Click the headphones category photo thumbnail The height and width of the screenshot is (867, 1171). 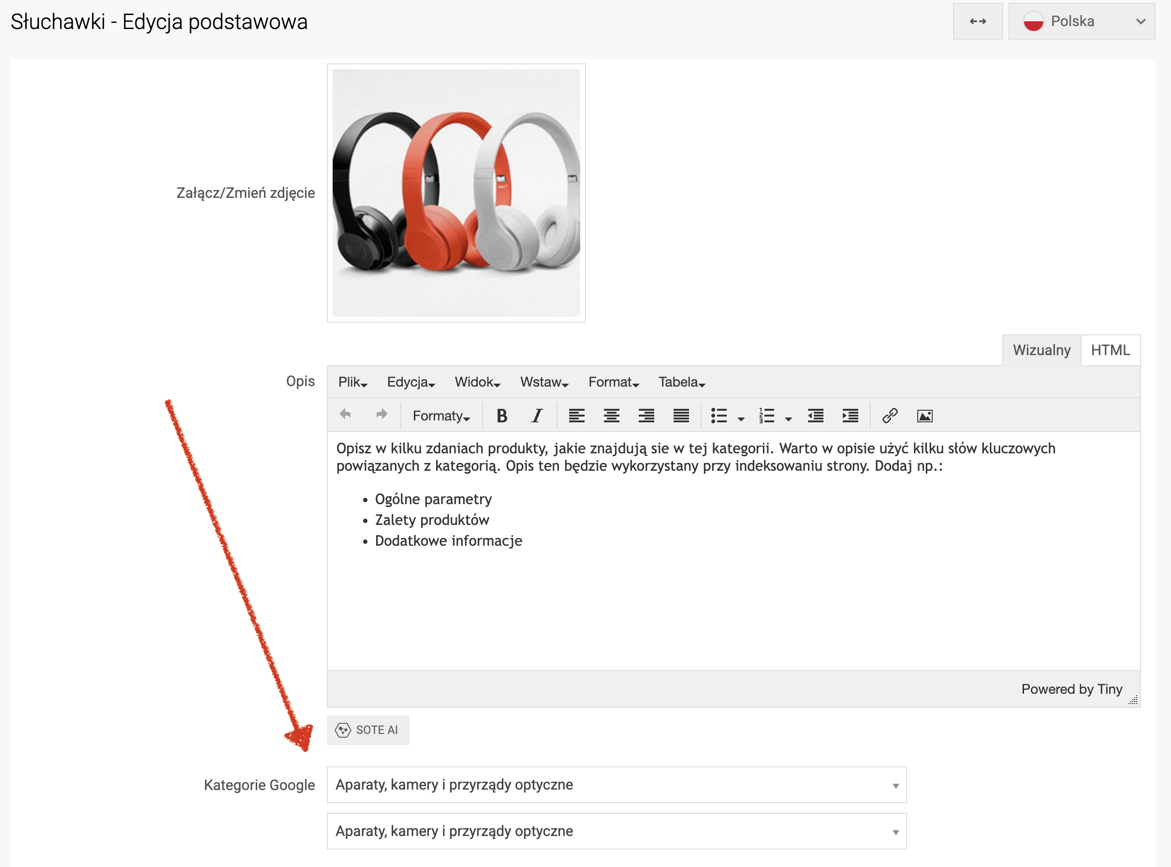pos(456,193)
